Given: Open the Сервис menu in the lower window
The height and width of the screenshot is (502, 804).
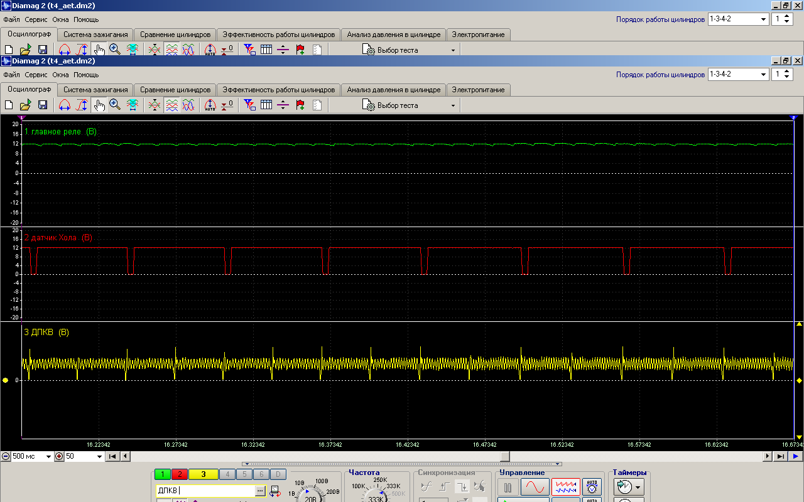Looking at the screenshot, I should pos(36,75).
